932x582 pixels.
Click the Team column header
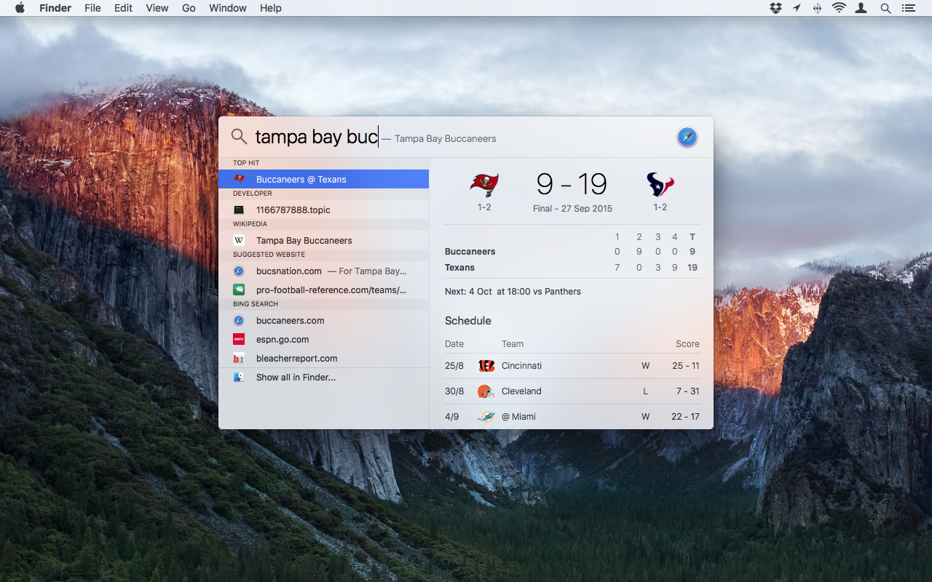(x=513, y=344)
